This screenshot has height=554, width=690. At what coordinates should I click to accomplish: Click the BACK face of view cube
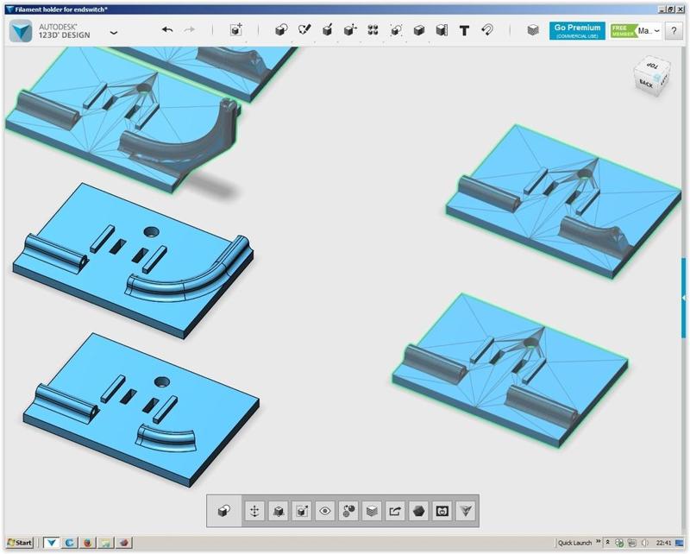[x=645, y=83]
